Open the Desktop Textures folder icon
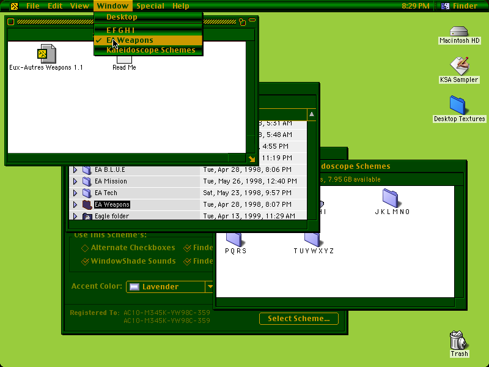This screenshot has width=489, height=367. pos(457,105)
